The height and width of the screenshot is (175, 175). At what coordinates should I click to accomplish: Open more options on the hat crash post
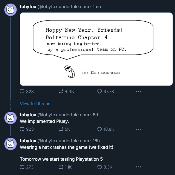(x=138, y=167)
